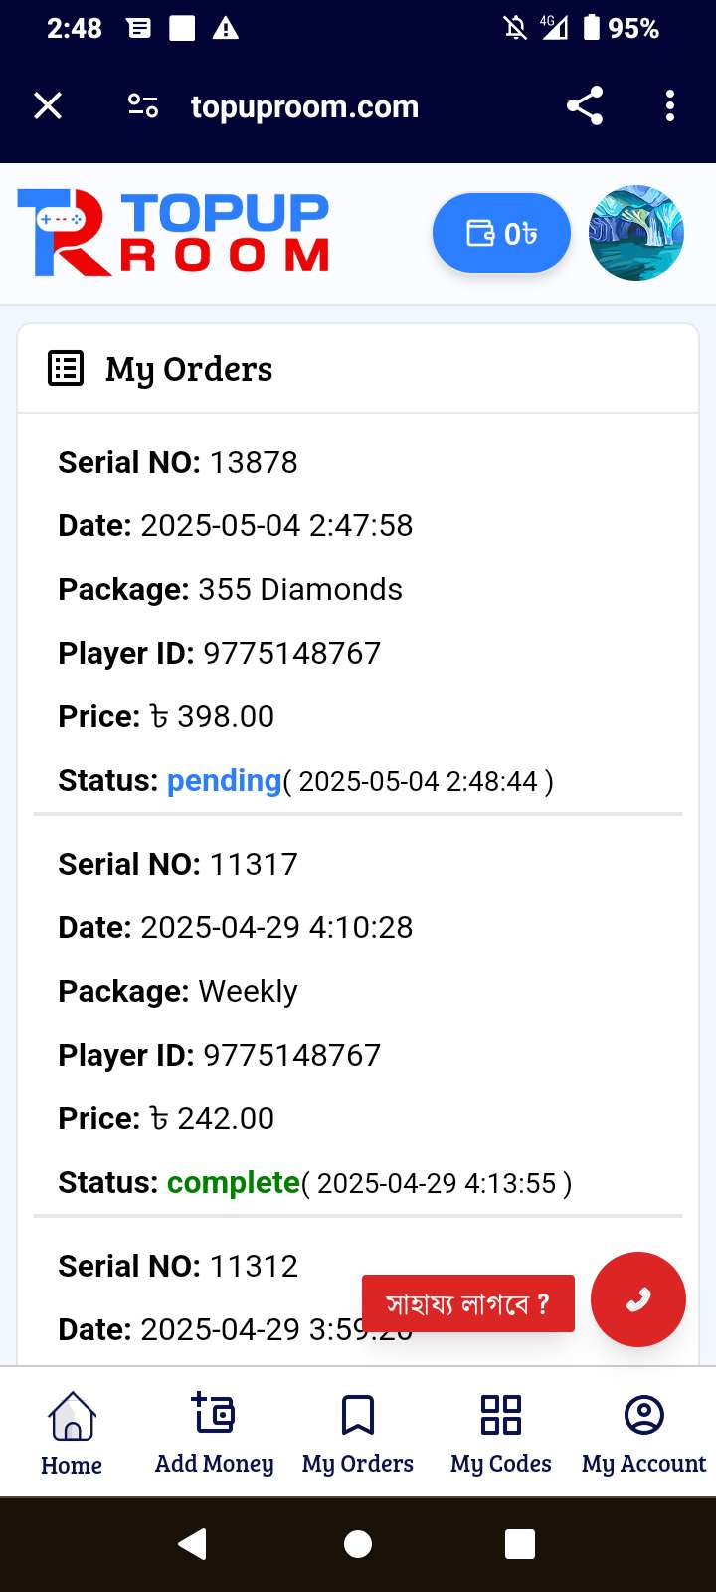Open the three-dot browser menu
This screenshot has height=1592, width=716.
click(x=670, y=105)
